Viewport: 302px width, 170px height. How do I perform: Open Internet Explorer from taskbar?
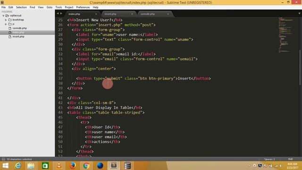tap(18, 166)
